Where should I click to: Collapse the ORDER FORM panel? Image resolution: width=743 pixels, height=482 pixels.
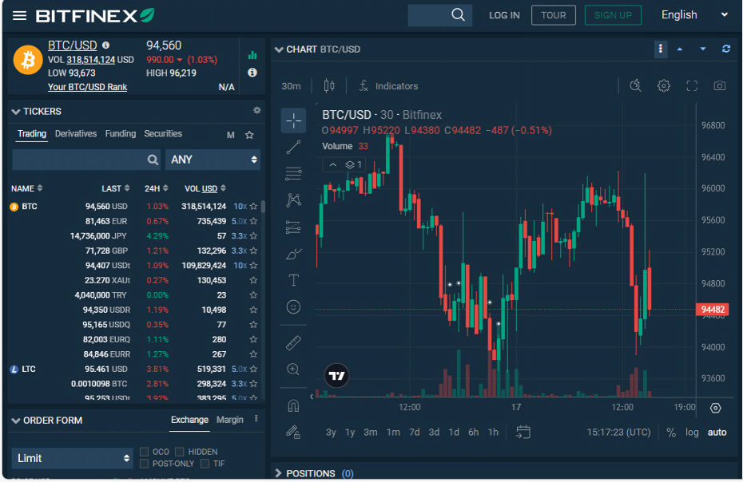(16, 421)
